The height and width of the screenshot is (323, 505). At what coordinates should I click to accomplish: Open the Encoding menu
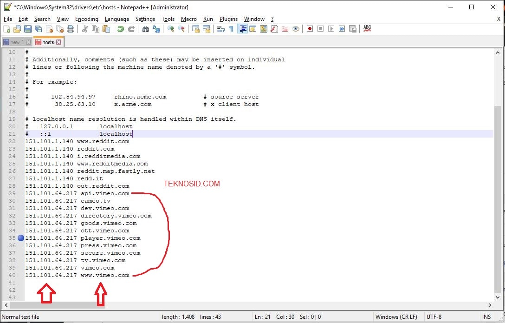coord(87,19)
